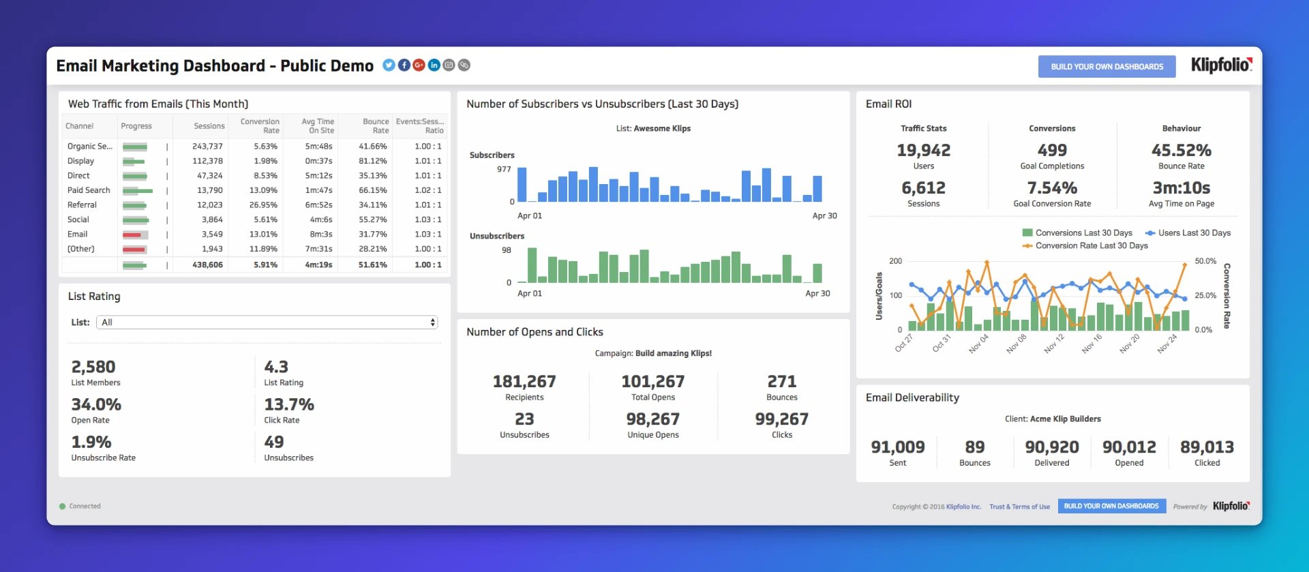Click the green Connected status dot
The width and height of the screenshot is (1309, 572).
[x=62, y=507]
